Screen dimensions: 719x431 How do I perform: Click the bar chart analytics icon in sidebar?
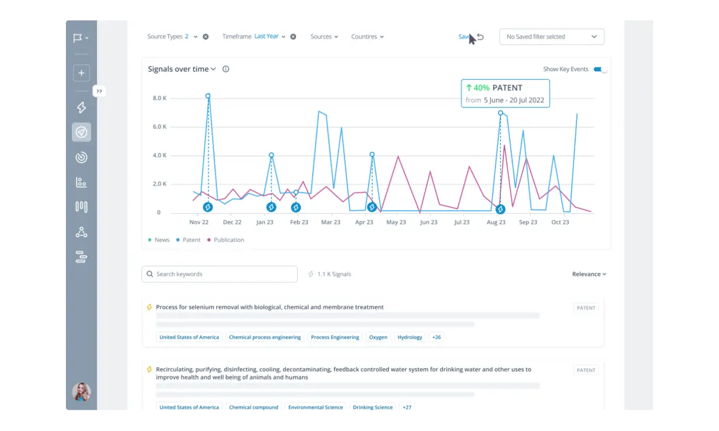tap(82, 182)
